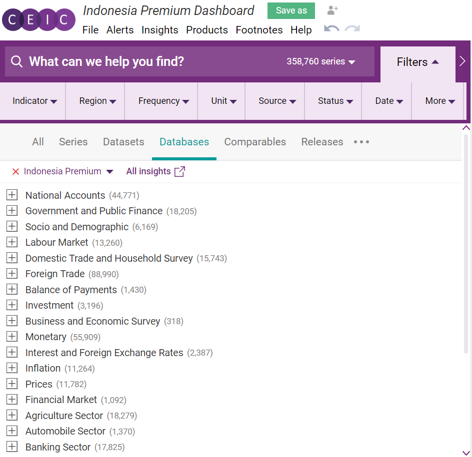The width and height of the screenshot is (472, 457).
Task: Select the Inflation tree item
Action: 42,368
